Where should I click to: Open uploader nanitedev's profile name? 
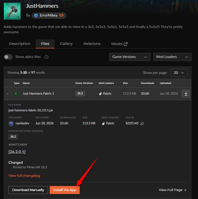pyautogui.click(x=22, y=123)
